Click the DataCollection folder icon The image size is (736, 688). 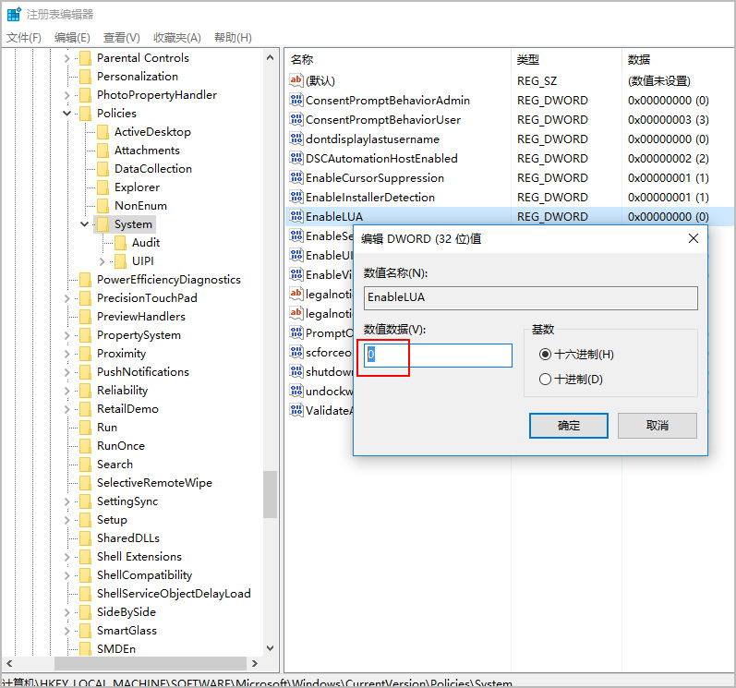[x=103, y=169]
